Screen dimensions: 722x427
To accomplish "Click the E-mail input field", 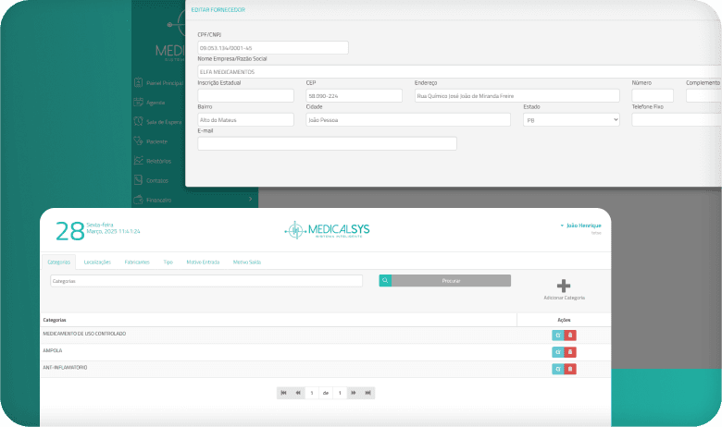I will (x=328, y=143).
